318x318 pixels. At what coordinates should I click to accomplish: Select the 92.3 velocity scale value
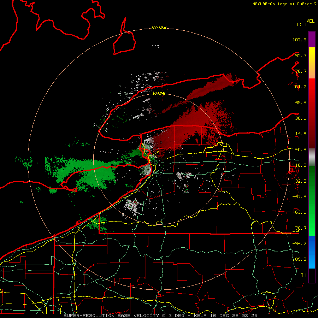point(301,55)
